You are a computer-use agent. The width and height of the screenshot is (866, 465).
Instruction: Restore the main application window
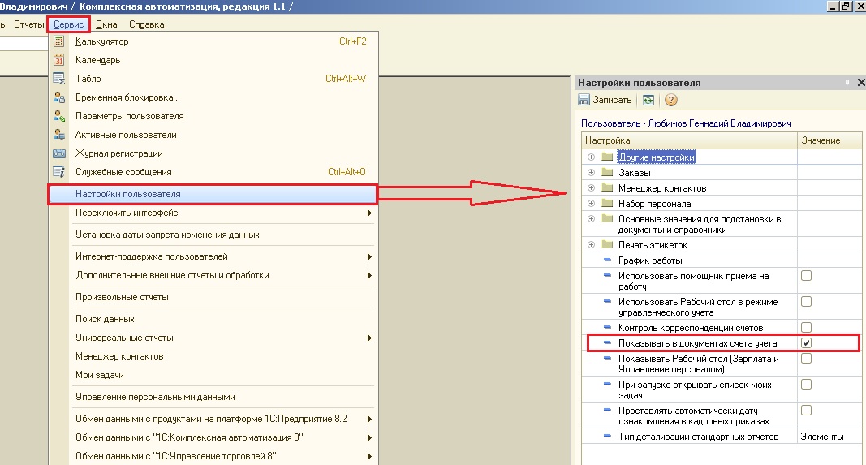(847, 6)
